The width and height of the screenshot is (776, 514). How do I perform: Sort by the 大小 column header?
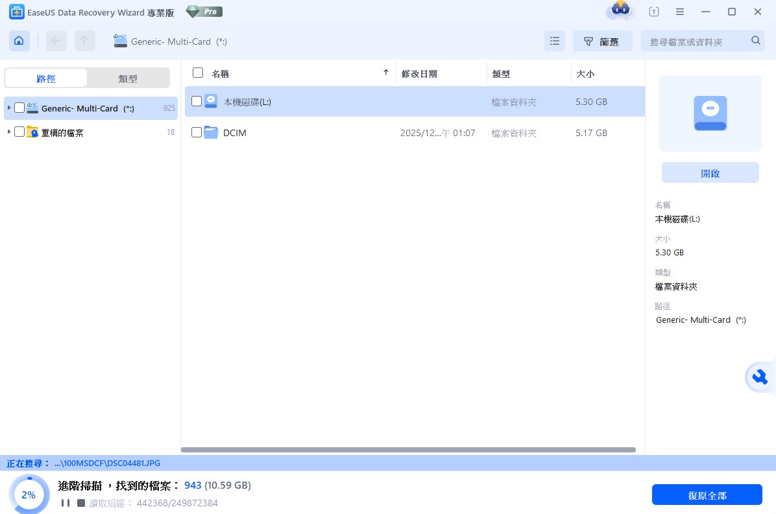pyautogui.click(x=585, y=74)
